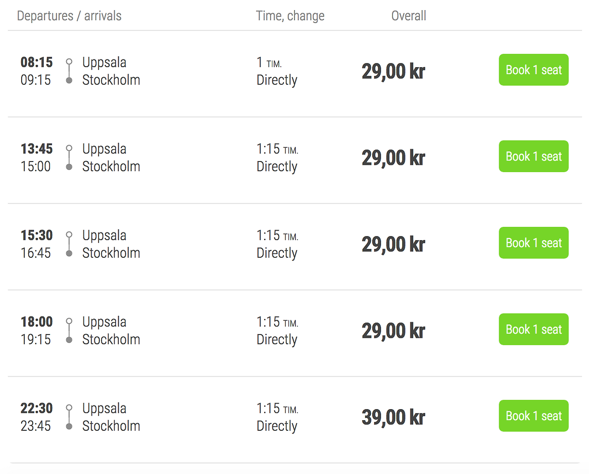The height and width of the screenshot is (474, 589).
Task: Book 1 seat on the 22:30 departure
Action: pos(533,416)
